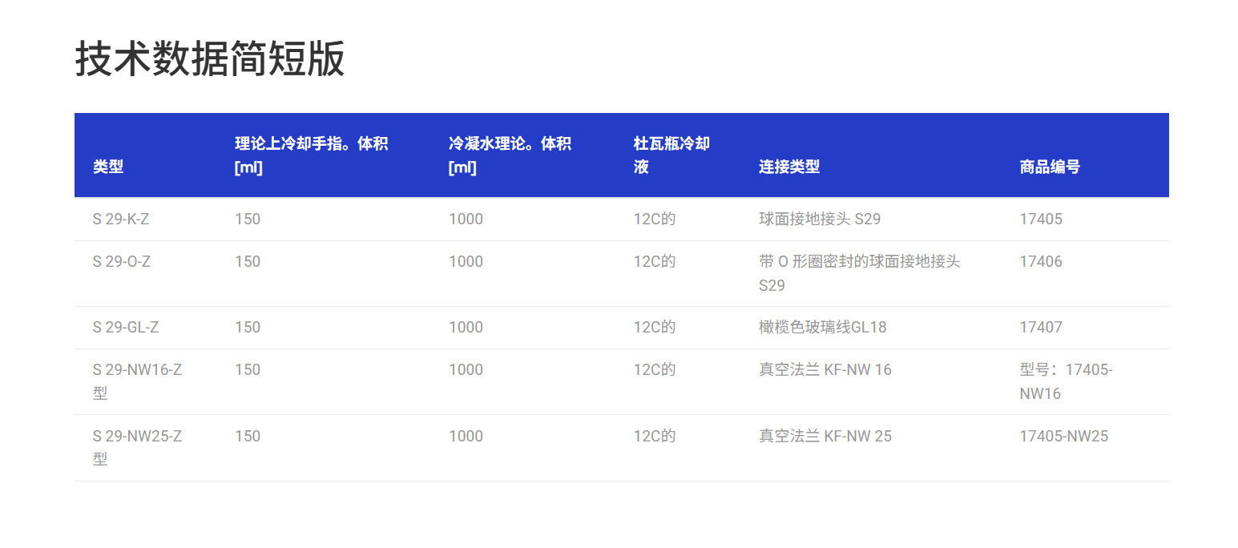Select the 类型 column header
1238x548 pixels.
(x=108, y=167)
